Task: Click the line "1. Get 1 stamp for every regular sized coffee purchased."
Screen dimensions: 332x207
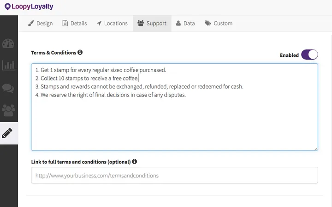Action: [101, 70]
